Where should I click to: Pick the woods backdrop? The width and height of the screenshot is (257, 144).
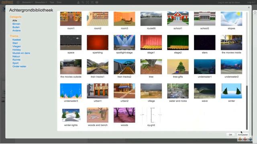pos(124,115)
